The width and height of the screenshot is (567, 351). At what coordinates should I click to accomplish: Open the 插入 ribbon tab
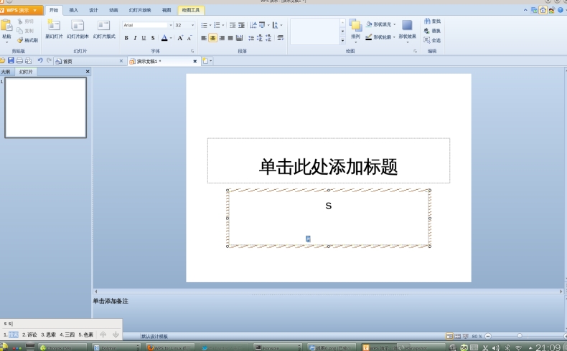74,10
